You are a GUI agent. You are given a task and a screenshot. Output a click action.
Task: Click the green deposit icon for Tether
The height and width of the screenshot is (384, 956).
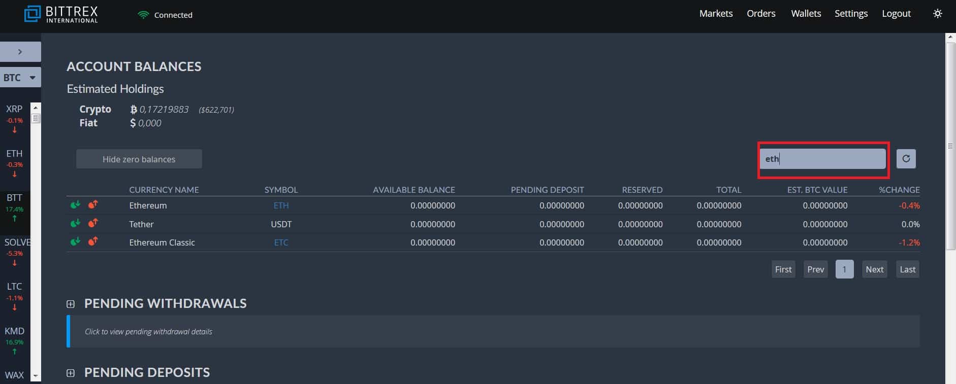[75, 223]
